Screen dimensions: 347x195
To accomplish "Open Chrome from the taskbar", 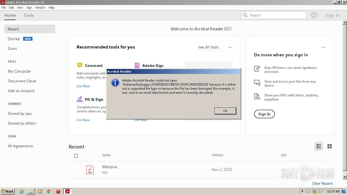I will pos(49,191).
